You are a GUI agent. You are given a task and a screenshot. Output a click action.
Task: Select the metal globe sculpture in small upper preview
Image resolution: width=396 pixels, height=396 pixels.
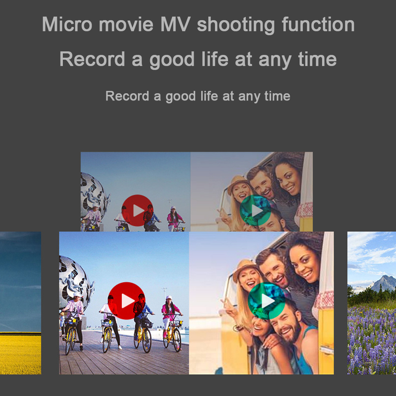coord(93,196)
